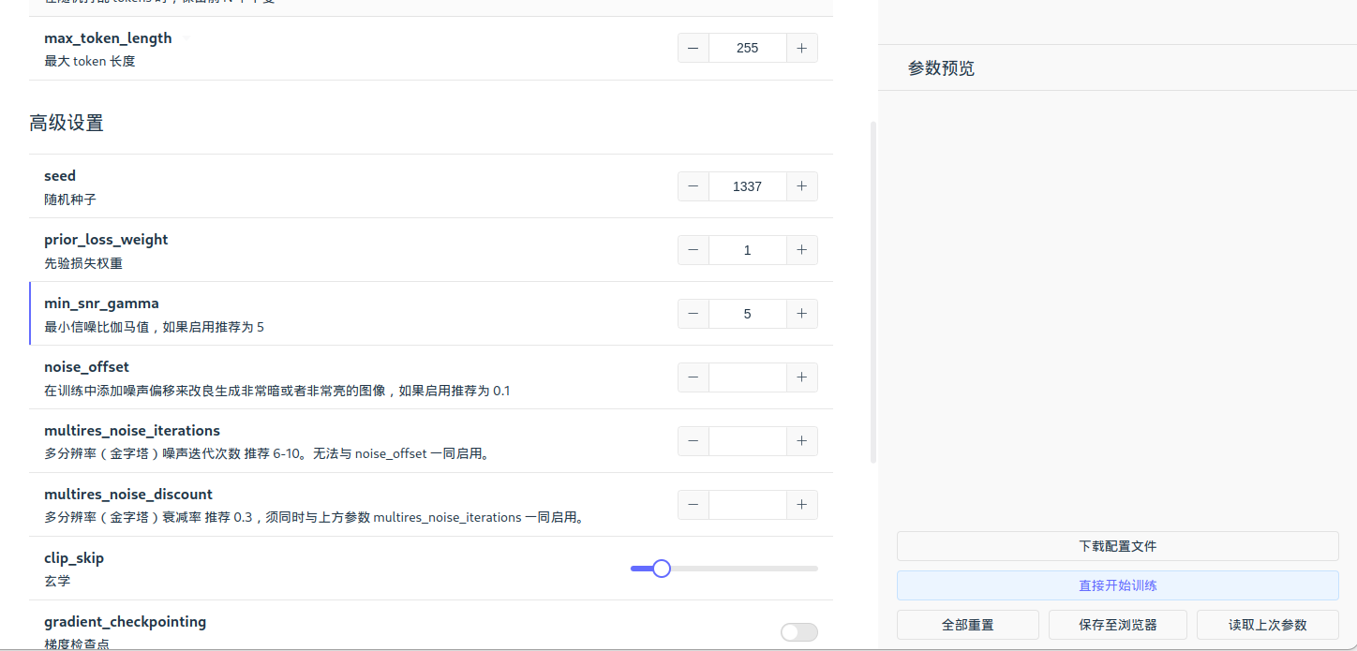The image size is (1357, 651).
Task: Click the clip_skip slider handle
Action: [x=662, y=568]
